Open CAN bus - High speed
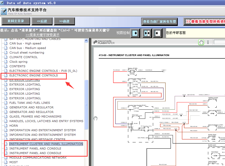Image resolution: width=225 pixels, height=166 pixels. click(x=25, y=43)
